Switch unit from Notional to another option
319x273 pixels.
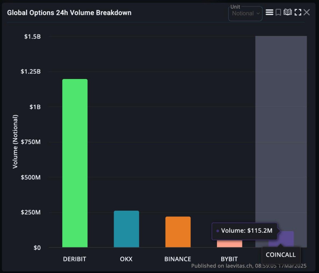pos(245,13)
